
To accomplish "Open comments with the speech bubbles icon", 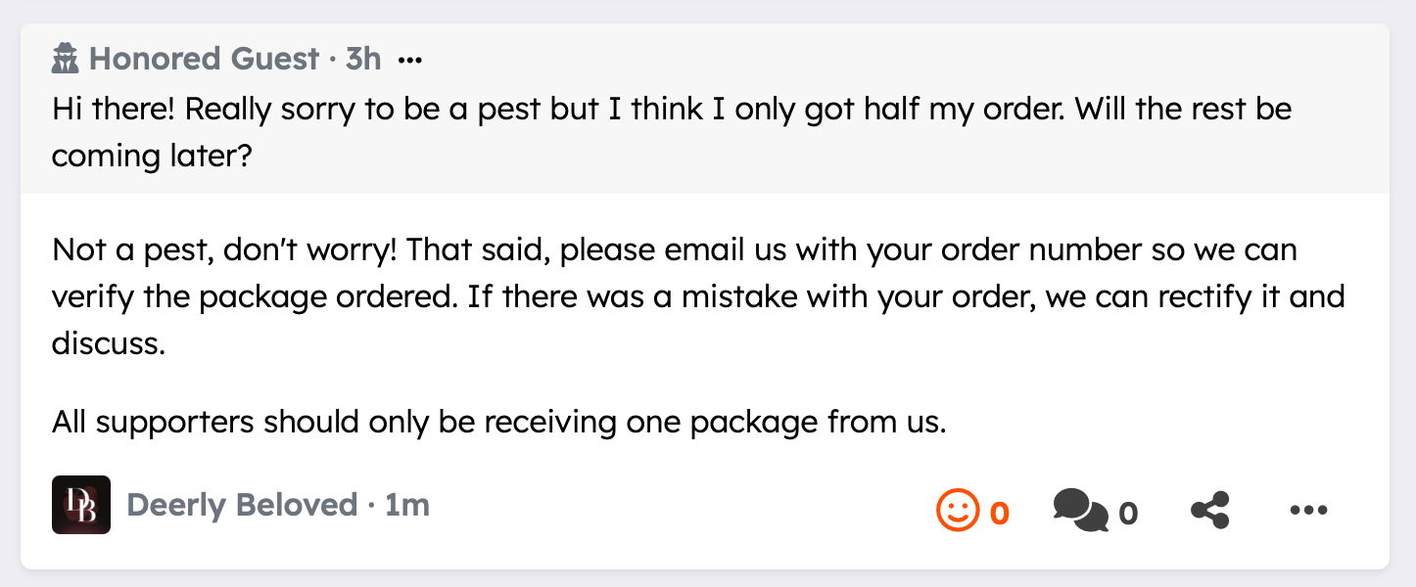I will [x=1080, y=511].
